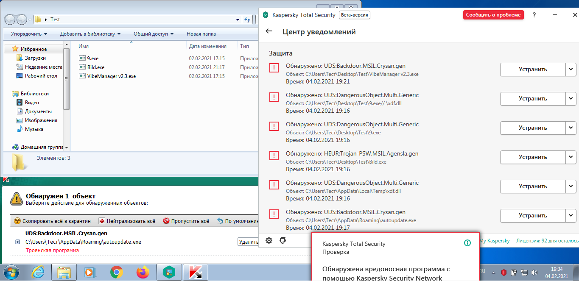Click the volume speaker tray icon

tap(534, 272)
